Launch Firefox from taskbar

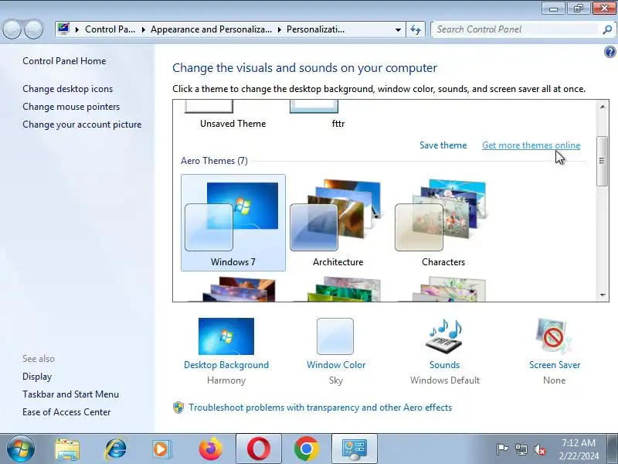point(210,449)
